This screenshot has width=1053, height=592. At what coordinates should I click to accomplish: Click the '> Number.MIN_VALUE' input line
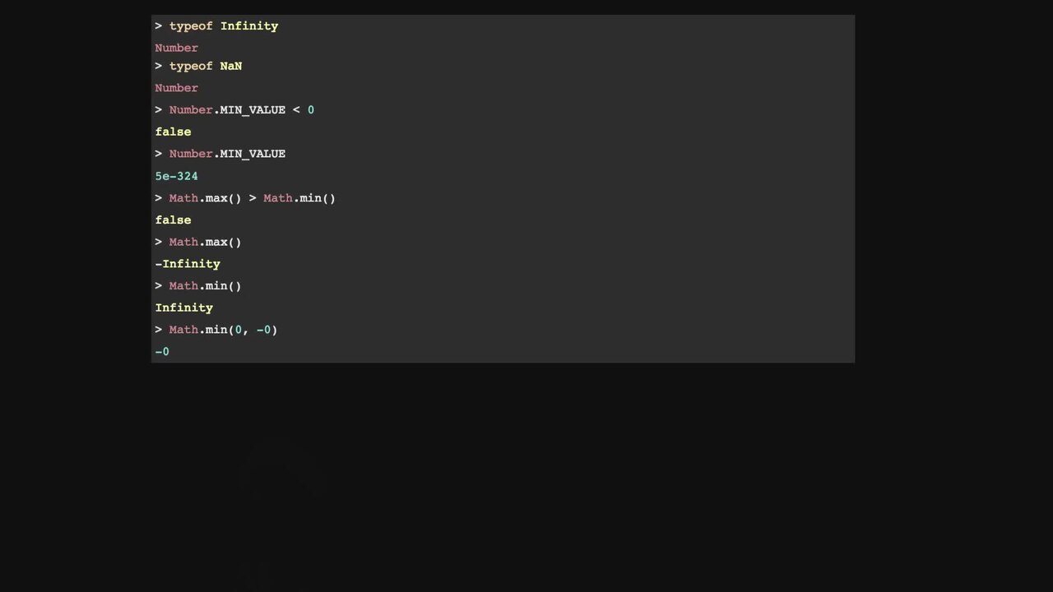(220, 154)
